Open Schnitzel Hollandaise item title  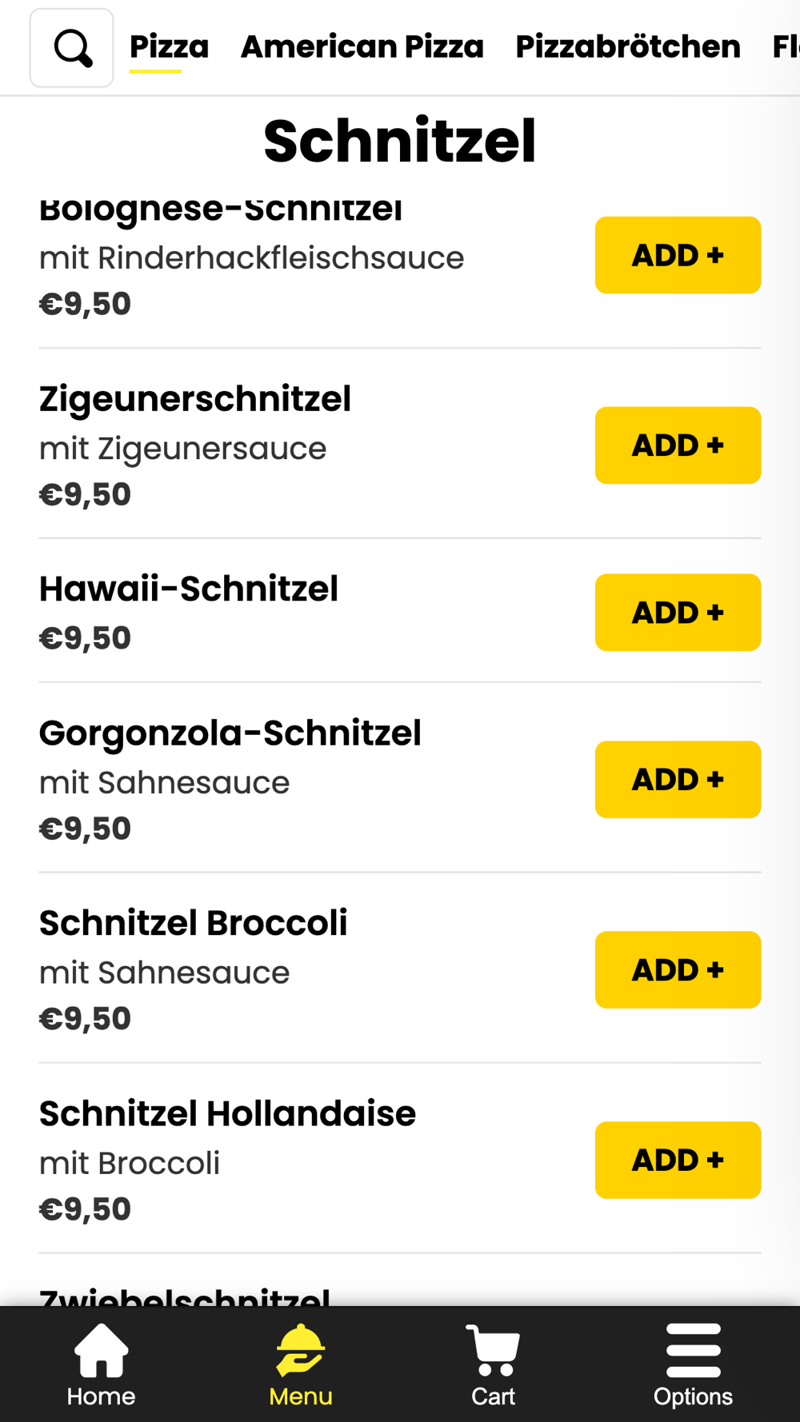point(227,1113)
